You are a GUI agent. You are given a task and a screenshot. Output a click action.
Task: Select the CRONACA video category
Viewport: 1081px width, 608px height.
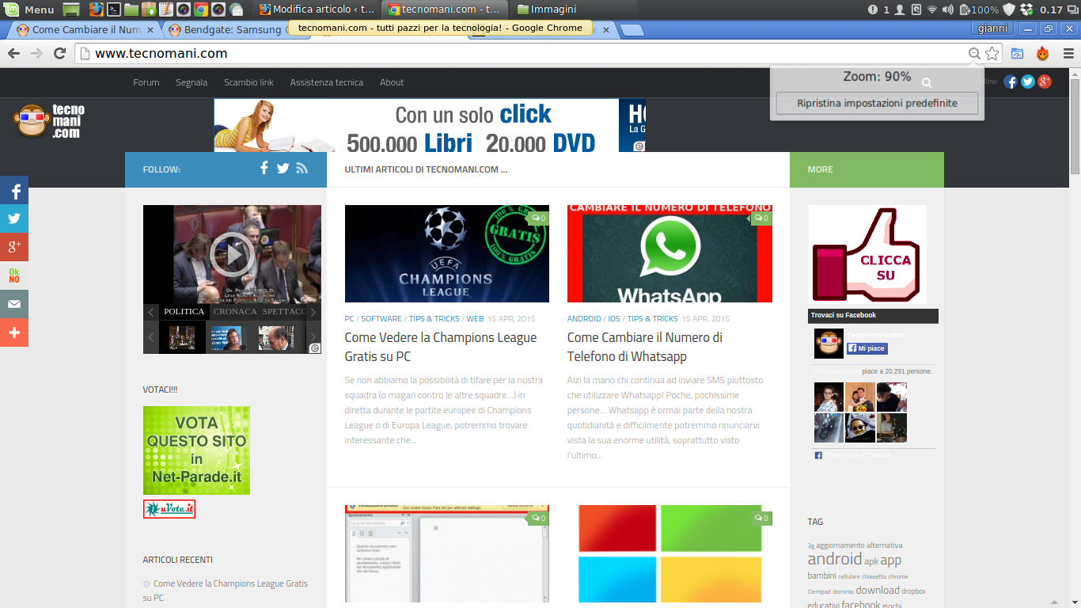tap(235, 312)
